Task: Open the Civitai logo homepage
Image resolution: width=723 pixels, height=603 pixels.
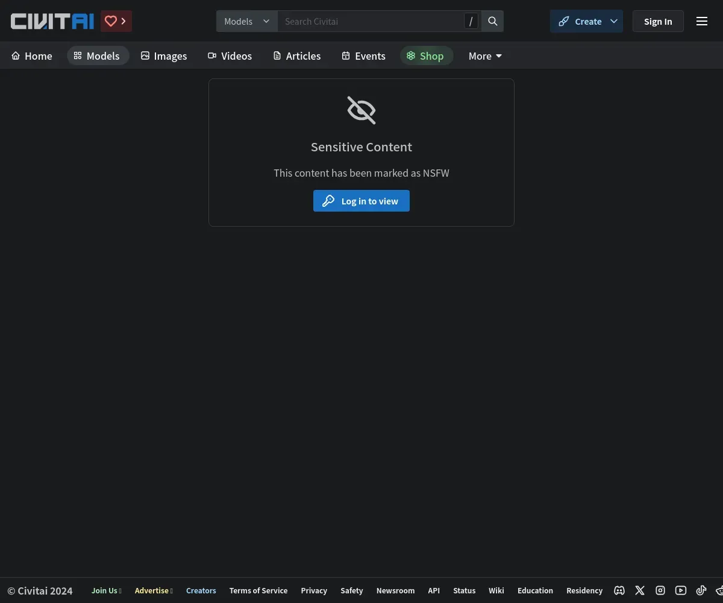Action: click(x=52, y=22)
